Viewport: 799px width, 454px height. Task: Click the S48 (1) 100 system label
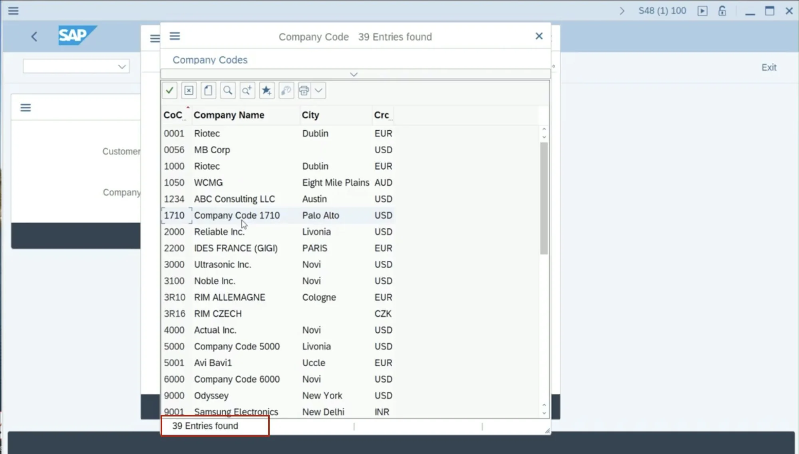(x=662, y=11)
